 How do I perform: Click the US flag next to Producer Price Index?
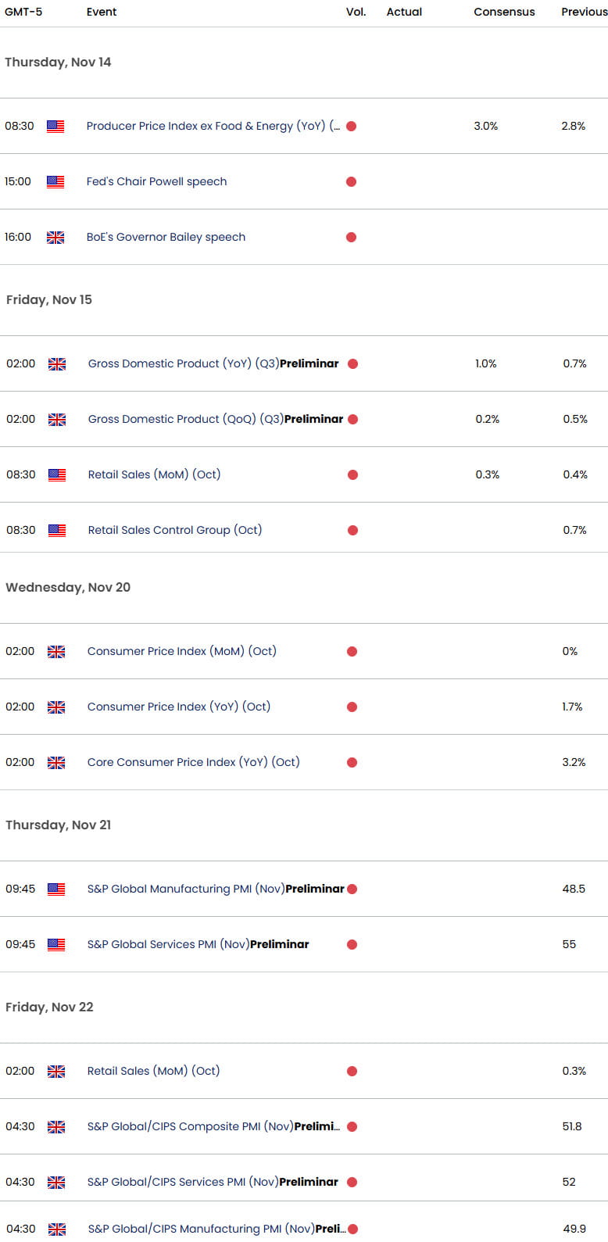(55, 126)
